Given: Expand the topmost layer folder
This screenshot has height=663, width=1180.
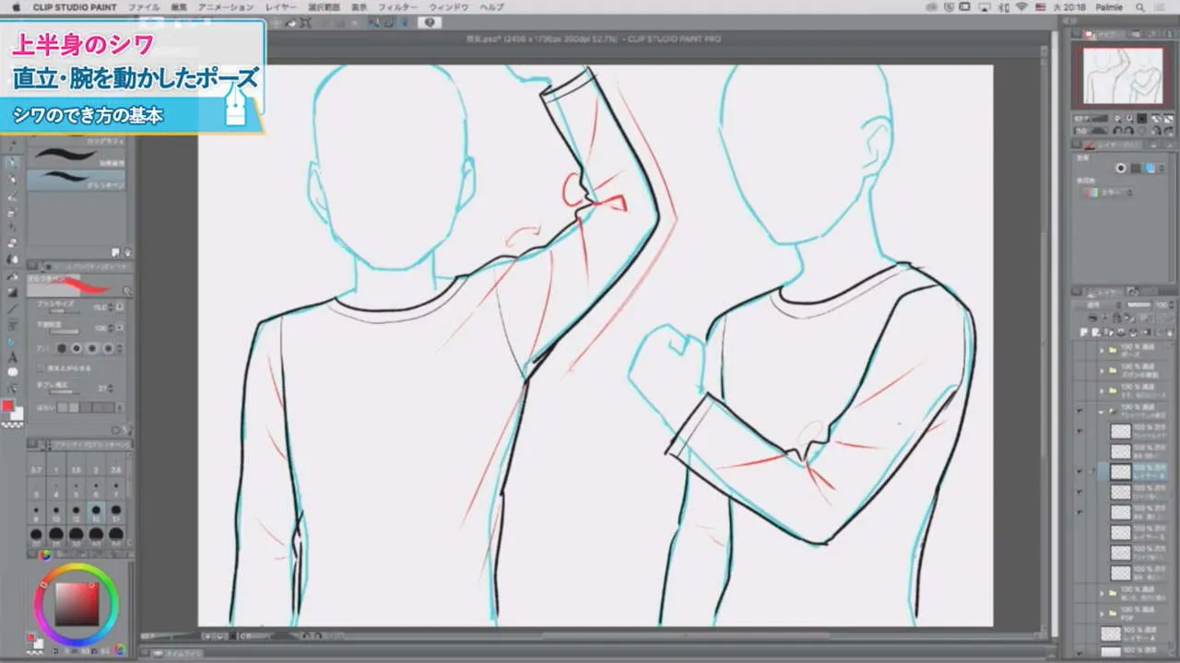Looking at the screenshot, I should [1101, 350].
